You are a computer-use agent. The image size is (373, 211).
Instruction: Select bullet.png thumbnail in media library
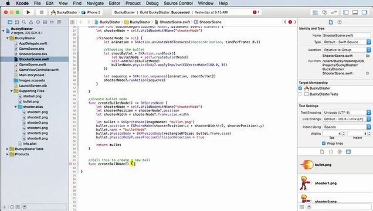[307, 165]
